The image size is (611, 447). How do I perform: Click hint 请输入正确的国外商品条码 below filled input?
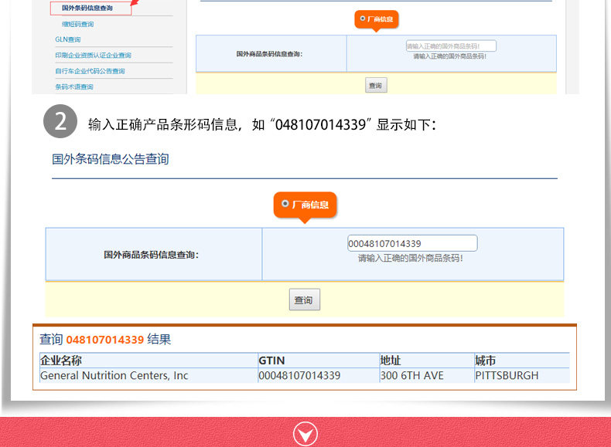point(411,259)
